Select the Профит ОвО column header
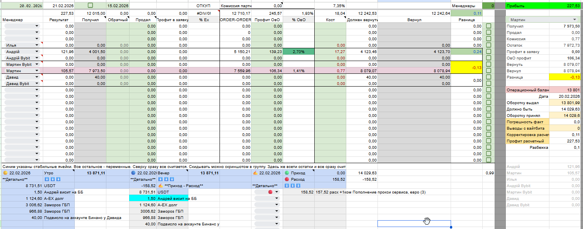583x229 pixels. [x=267, y=20]
